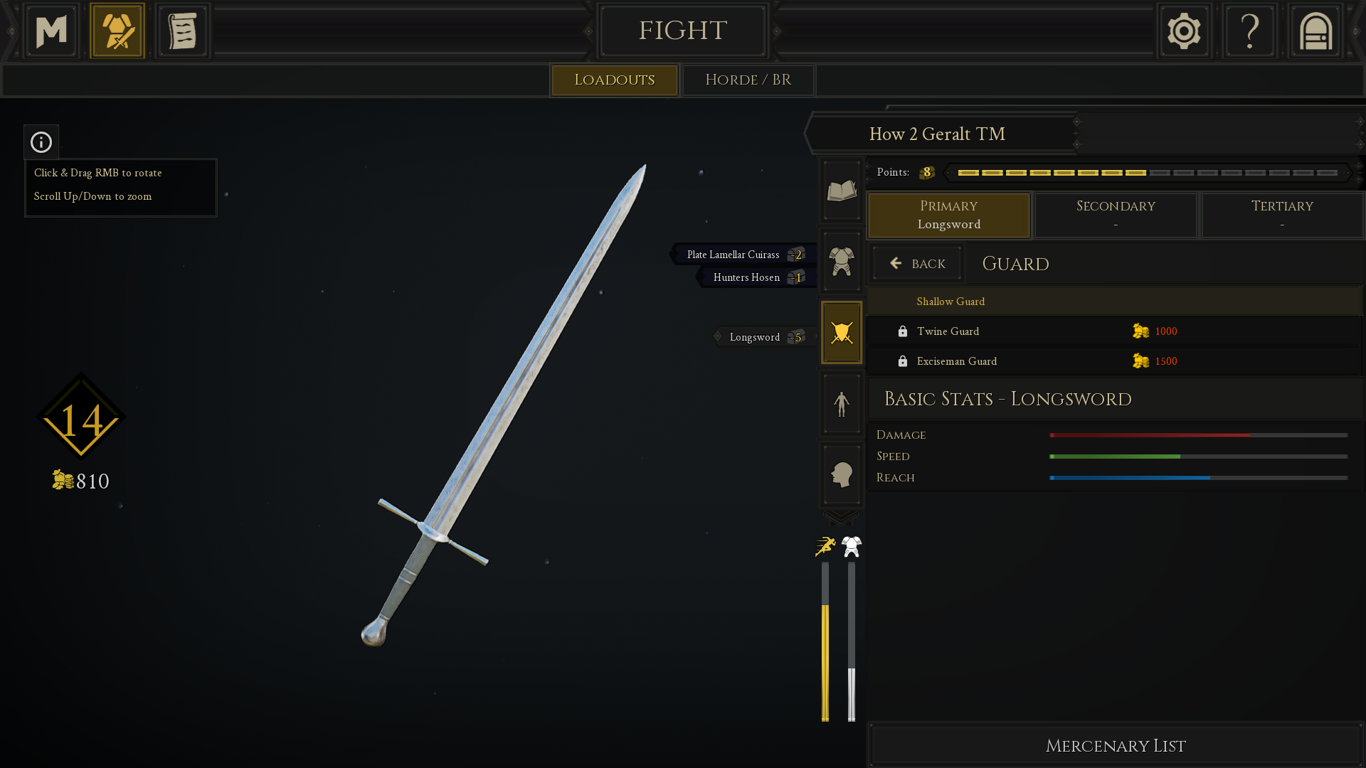1366x768 pixels.
Task: Select the weapons shield-and-swords category icon
Action: (x=842, y=332)
